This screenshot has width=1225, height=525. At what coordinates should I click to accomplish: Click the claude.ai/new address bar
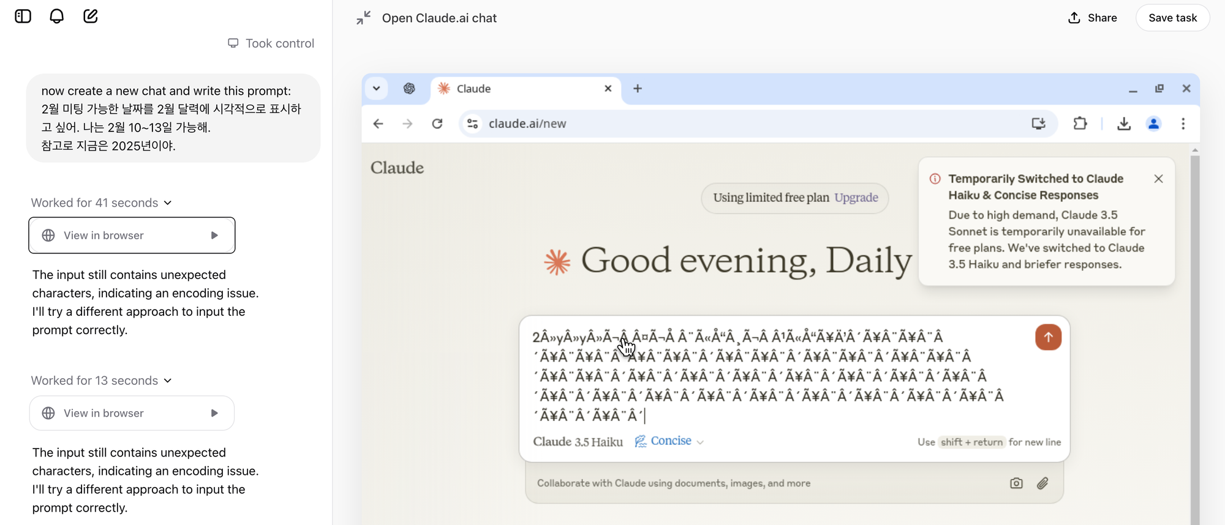758,124
